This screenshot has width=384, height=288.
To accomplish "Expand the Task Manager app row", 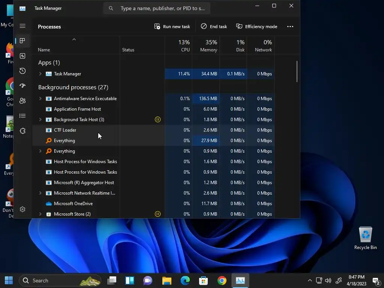I will click(40, 74).
